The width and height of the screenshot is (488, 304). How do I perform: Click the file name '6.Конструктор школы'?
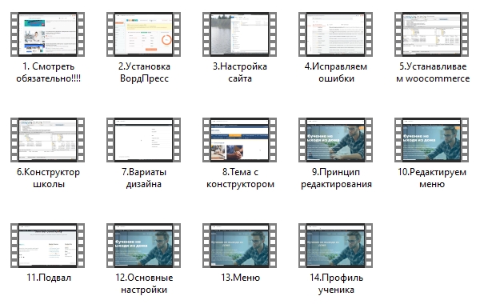coord(48,178)
